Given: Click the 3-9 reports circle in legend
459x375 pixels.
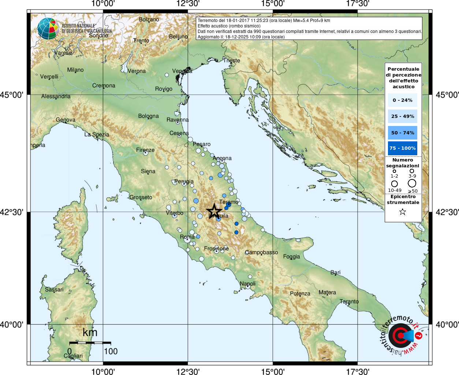Looking at the screenshot, I should click(412, 171).
